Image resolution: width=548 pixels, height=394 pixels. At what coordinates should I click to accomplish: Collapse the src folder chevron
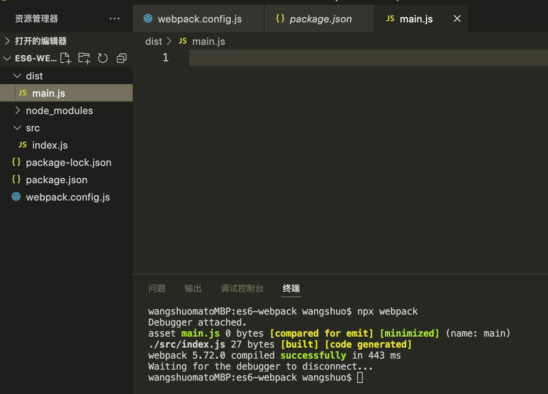point(17,127)
